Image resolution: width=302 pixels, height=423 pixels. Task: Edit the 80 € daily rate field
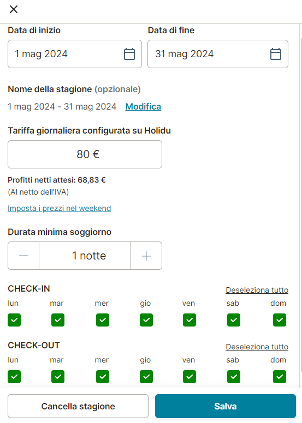point(85,154)
